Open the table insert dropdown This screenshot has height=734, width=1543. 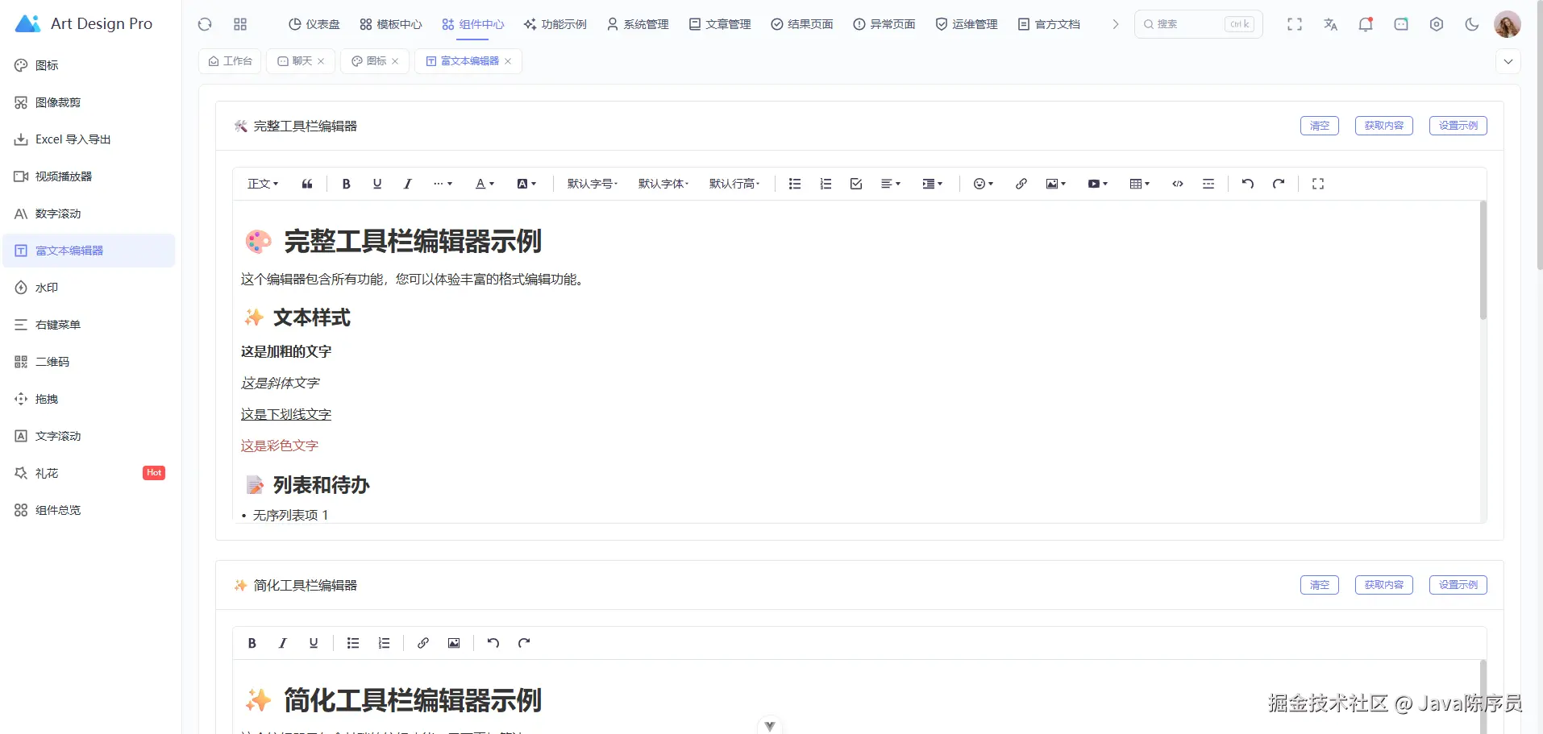tap(1139, 184)
